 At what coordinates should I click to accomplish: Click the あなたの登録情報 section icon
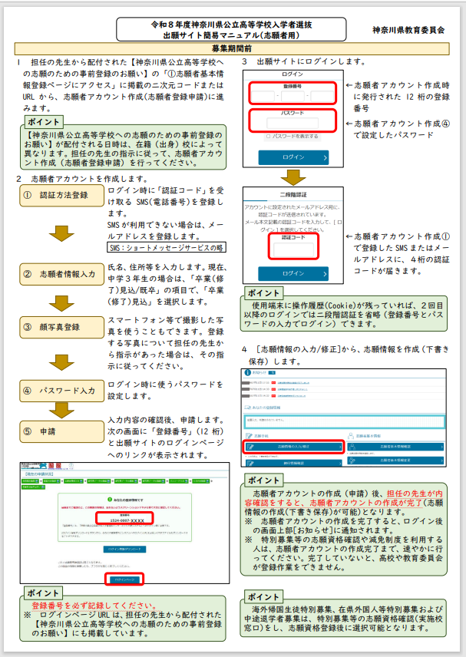(247, 405)
